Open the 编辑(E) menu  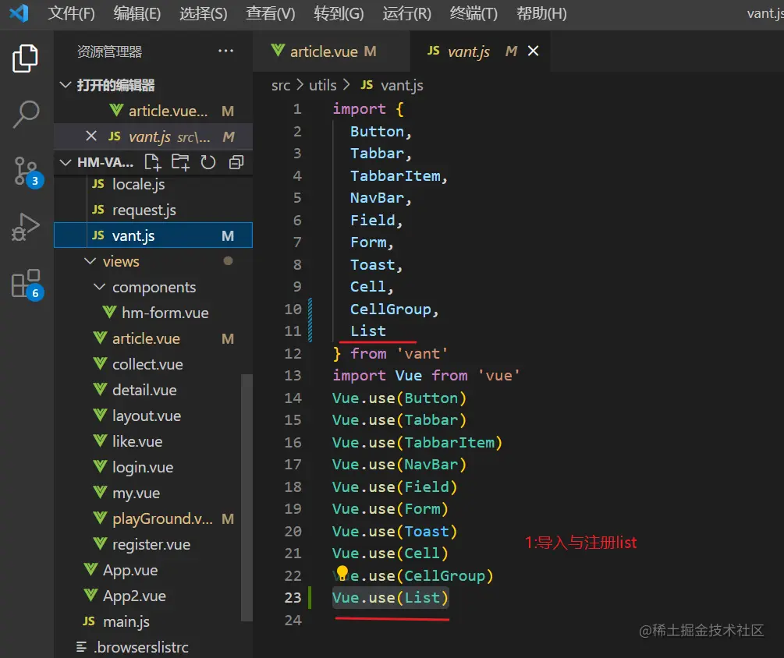click(x=137, y=13)
